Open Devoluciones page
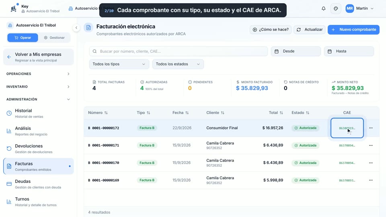Viewport: 386px width, 217px height. (x=39, y=149)
